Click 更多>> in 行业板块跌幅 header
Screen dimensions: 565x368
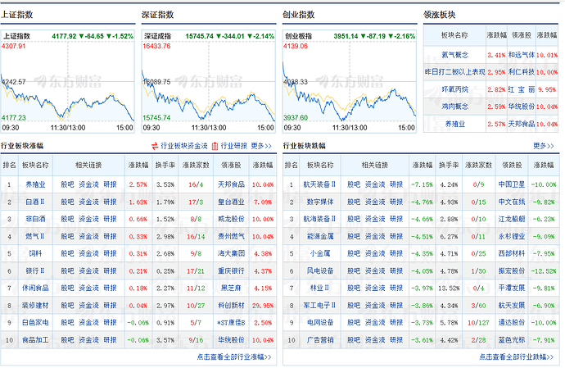point(544,146)
